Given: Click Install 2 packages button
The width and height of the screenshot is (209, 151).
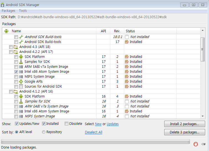Looking at the screenshot, I should [185, 124].
